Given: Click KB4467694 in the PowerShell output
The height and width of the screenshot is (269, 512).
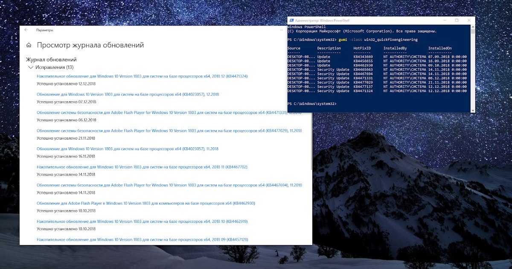Looking at the screenshot, I should (363, 74).
